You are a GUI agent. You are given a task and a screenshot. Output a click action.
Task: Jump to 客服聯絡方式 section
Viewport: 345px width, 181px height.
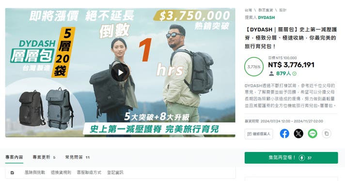click(x=89, y=173)
